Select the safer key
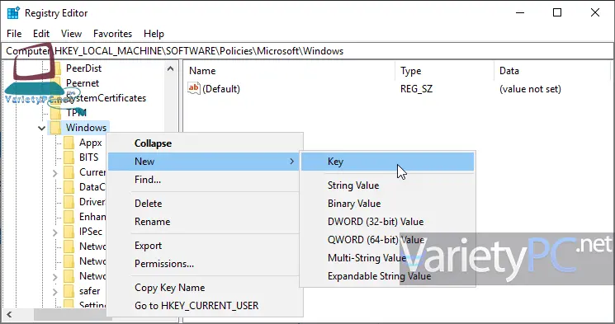The width and height of the screenshot is (615, 324). coord(89,291)
